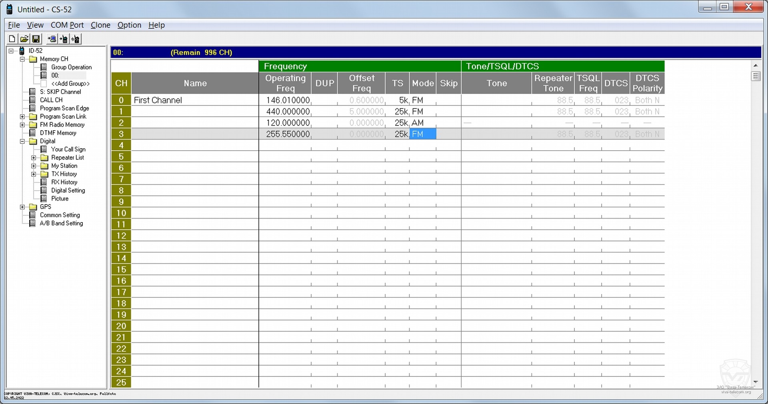Click the First Channel name cell

[x=195, y=100]
